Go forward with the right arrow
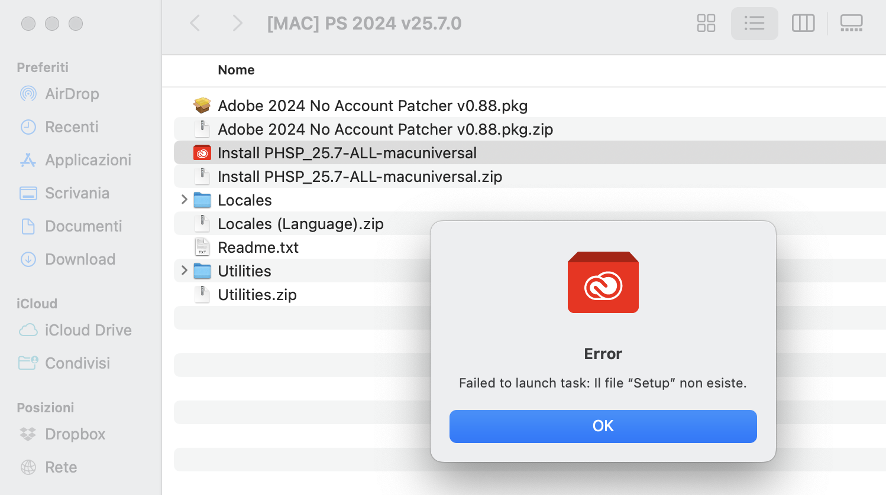 [x=237, y=24]
